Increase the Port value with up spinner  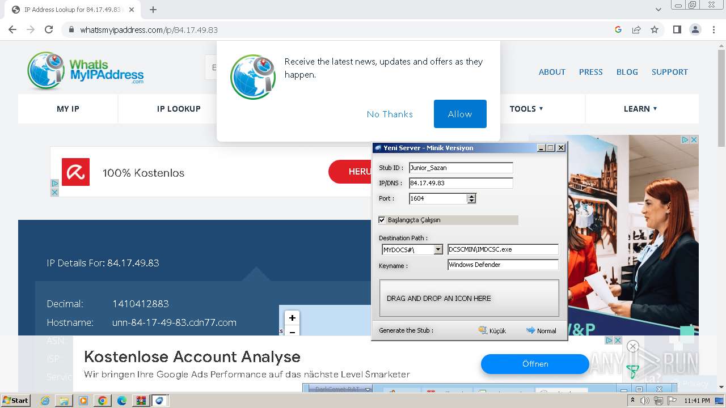(471, 196)
